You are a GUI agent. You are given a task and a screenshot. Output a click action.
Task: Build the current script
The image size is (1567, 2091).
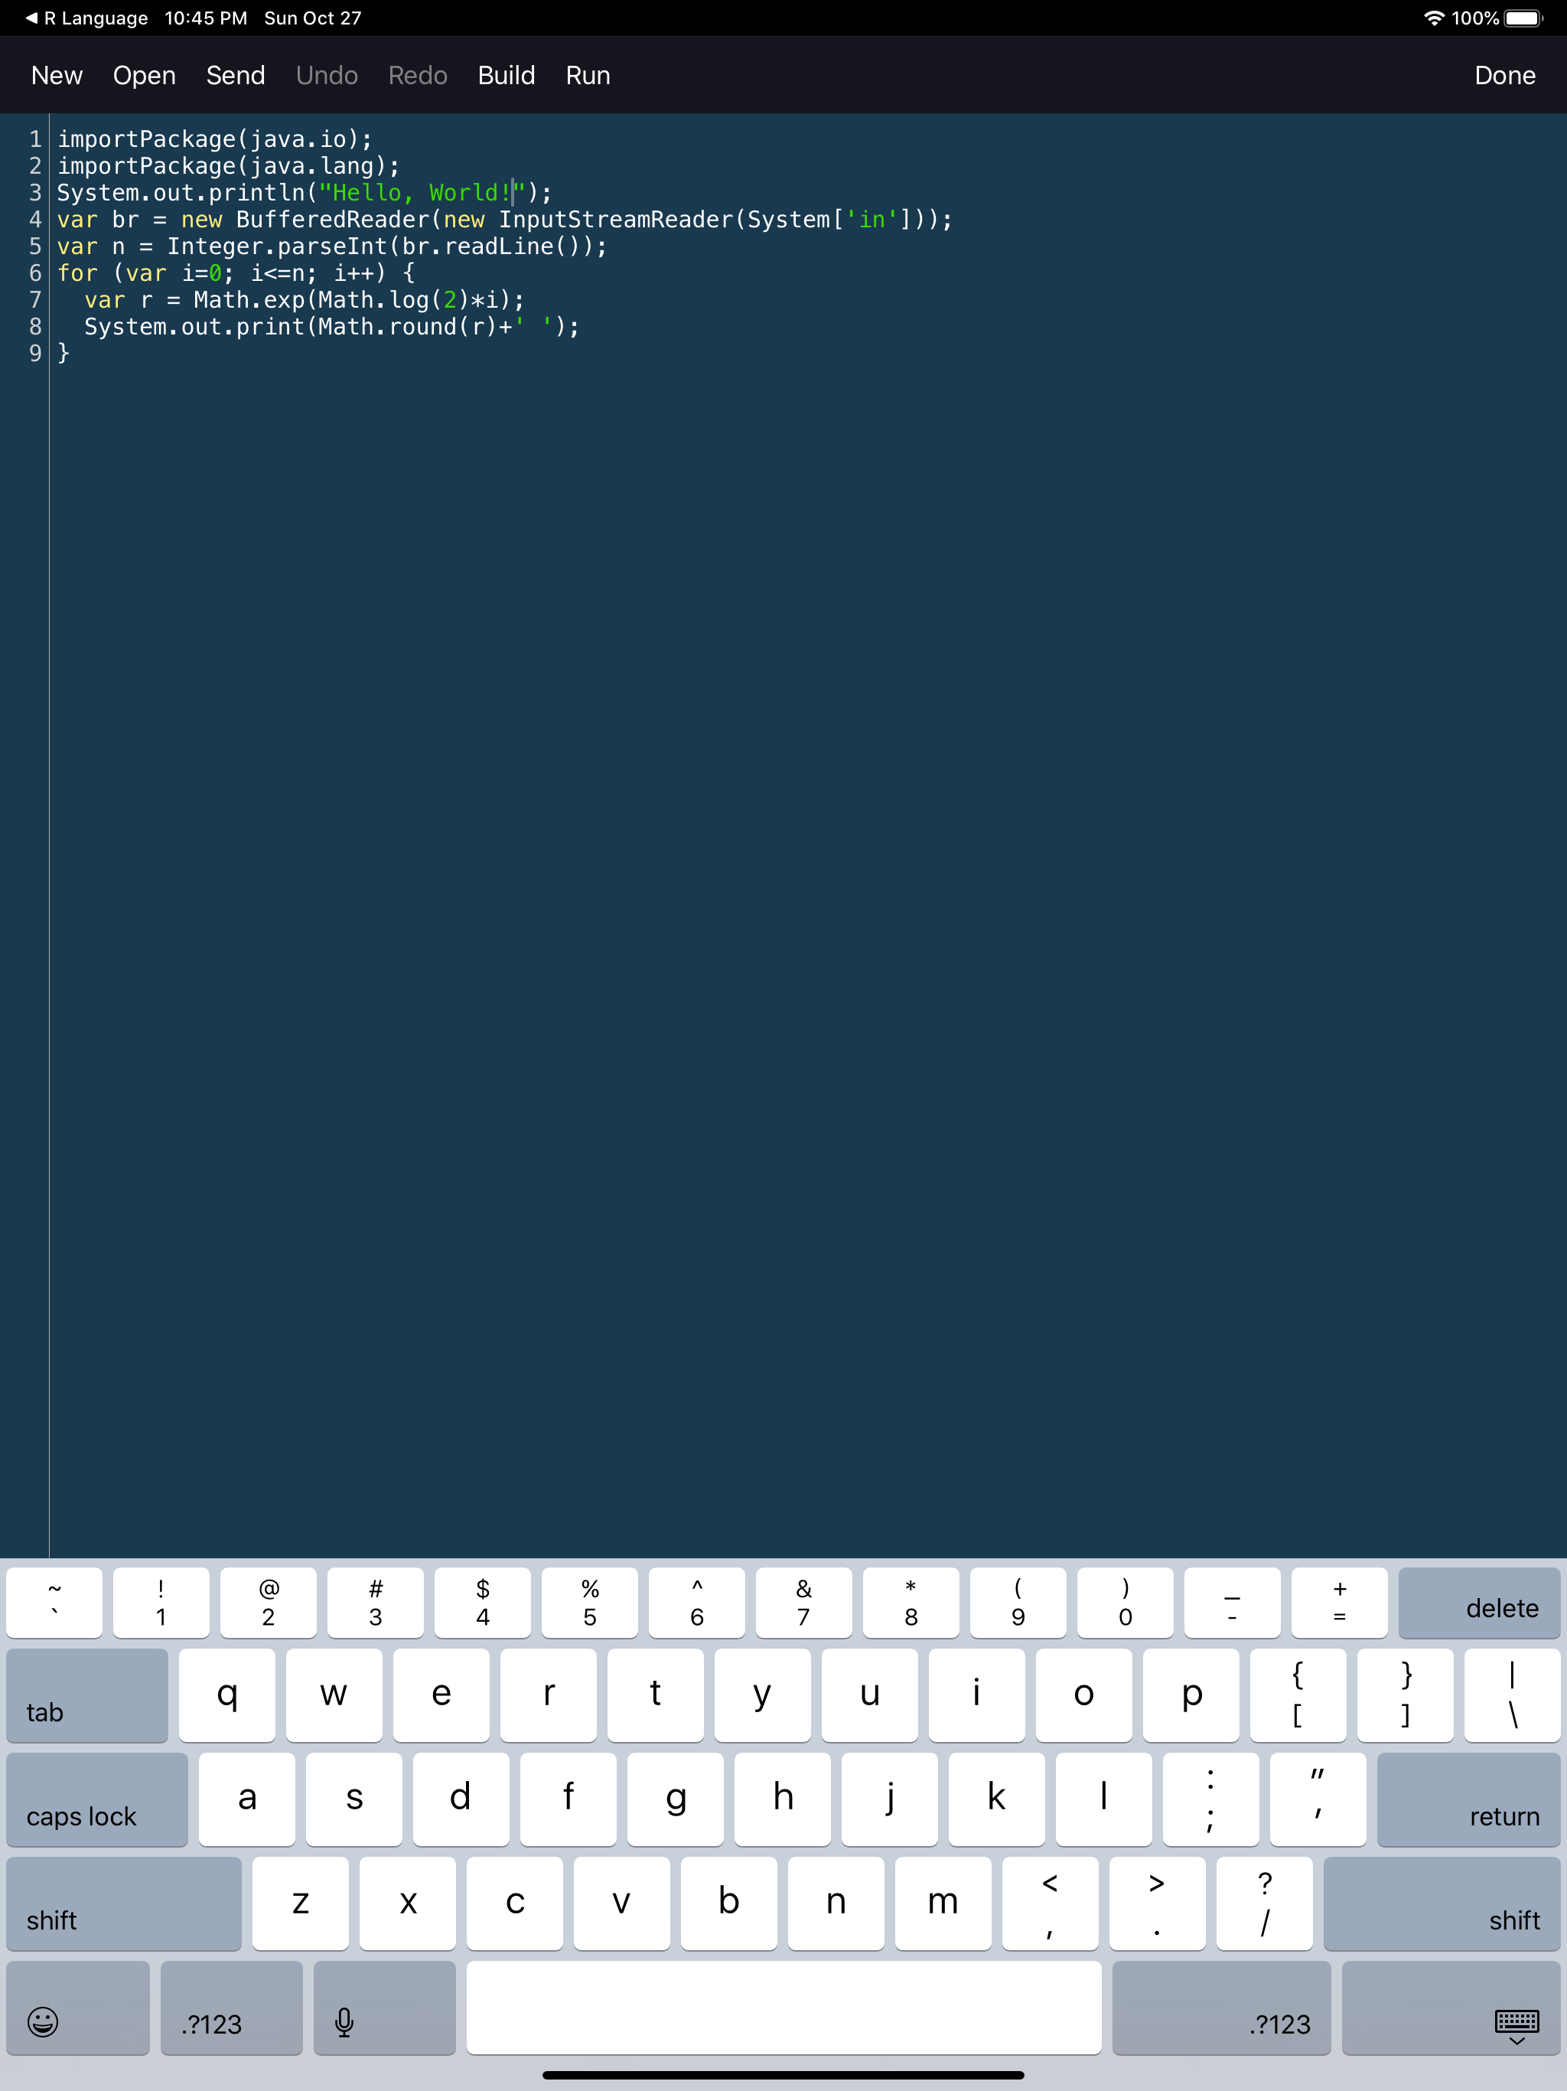[x=506, y=75]
